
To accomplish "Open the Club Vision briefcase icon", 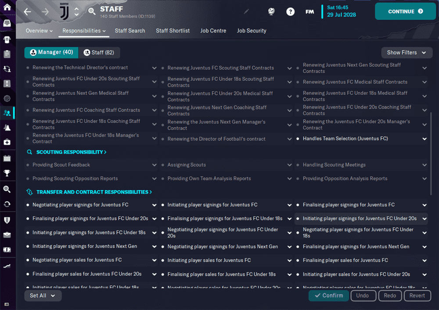I will (x=7, y=235).
